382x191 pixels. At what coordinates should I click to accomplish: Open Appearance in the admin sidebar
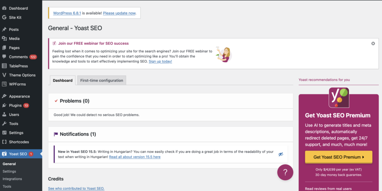click(21, 96)
